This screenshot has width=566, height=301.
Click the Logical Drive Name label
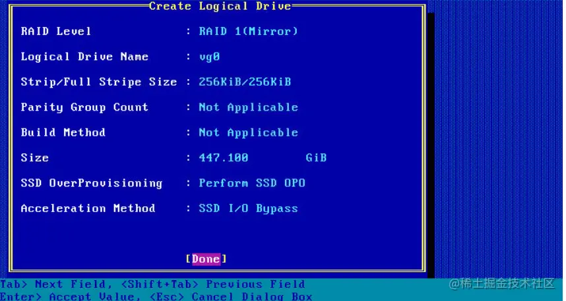pyautogui.click(x=84, y=57)
